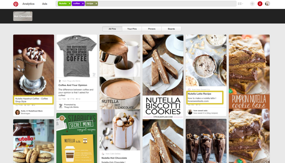Click the from Thug Life Shirts source

coord(71,81)
